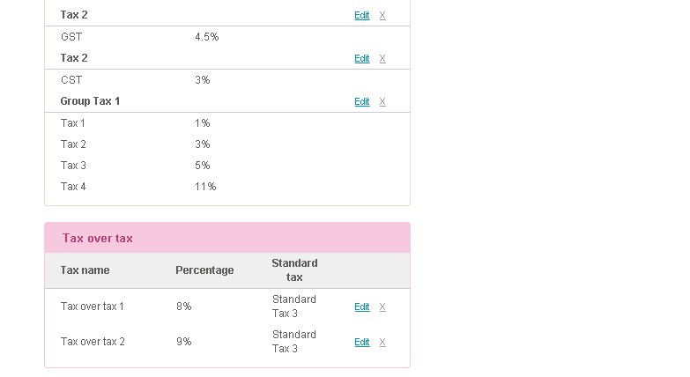Image resolution: width=690 pixels, height=377 pixels.
Task: Delete the Tax 2 above GST with X
Action: pos(382,15)
